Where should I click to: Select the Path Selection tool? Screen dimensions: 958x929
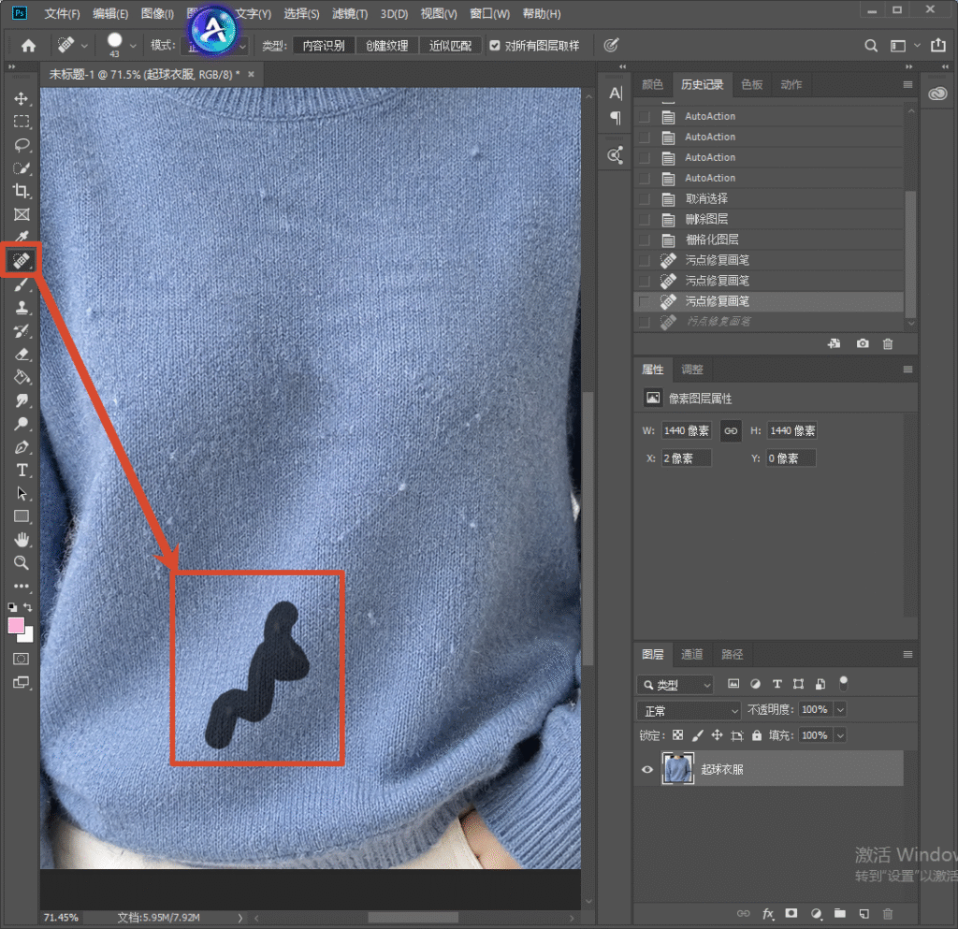point(22,494)
